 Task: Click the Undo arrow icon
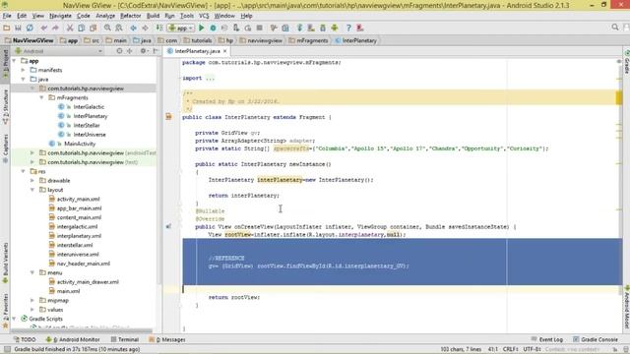coord(43,28)
